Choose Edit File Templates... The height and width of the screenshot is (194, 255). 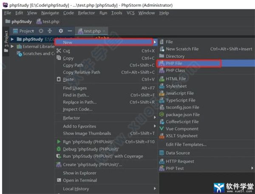186,144
